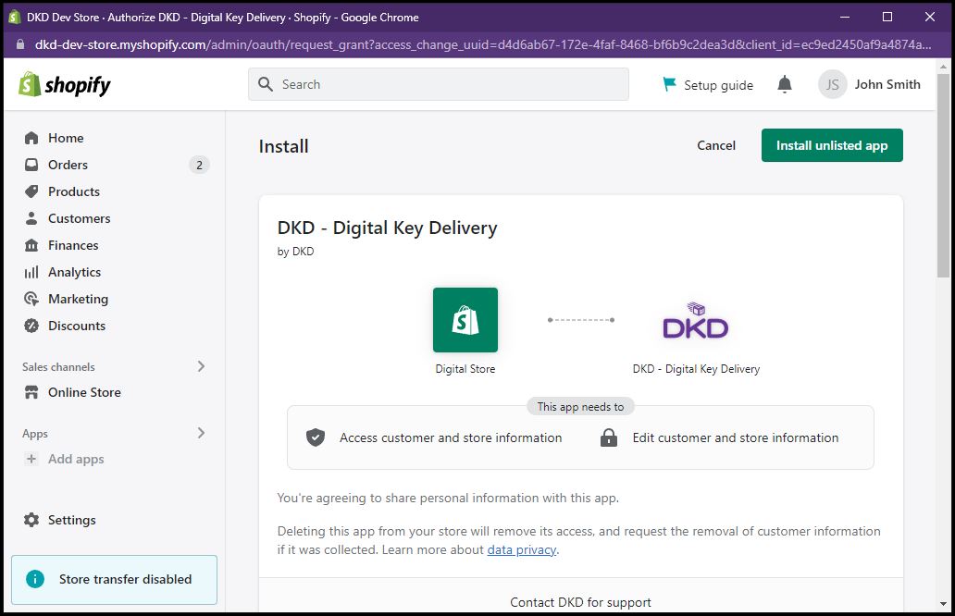Click the Setup guide flag icon

669,84
